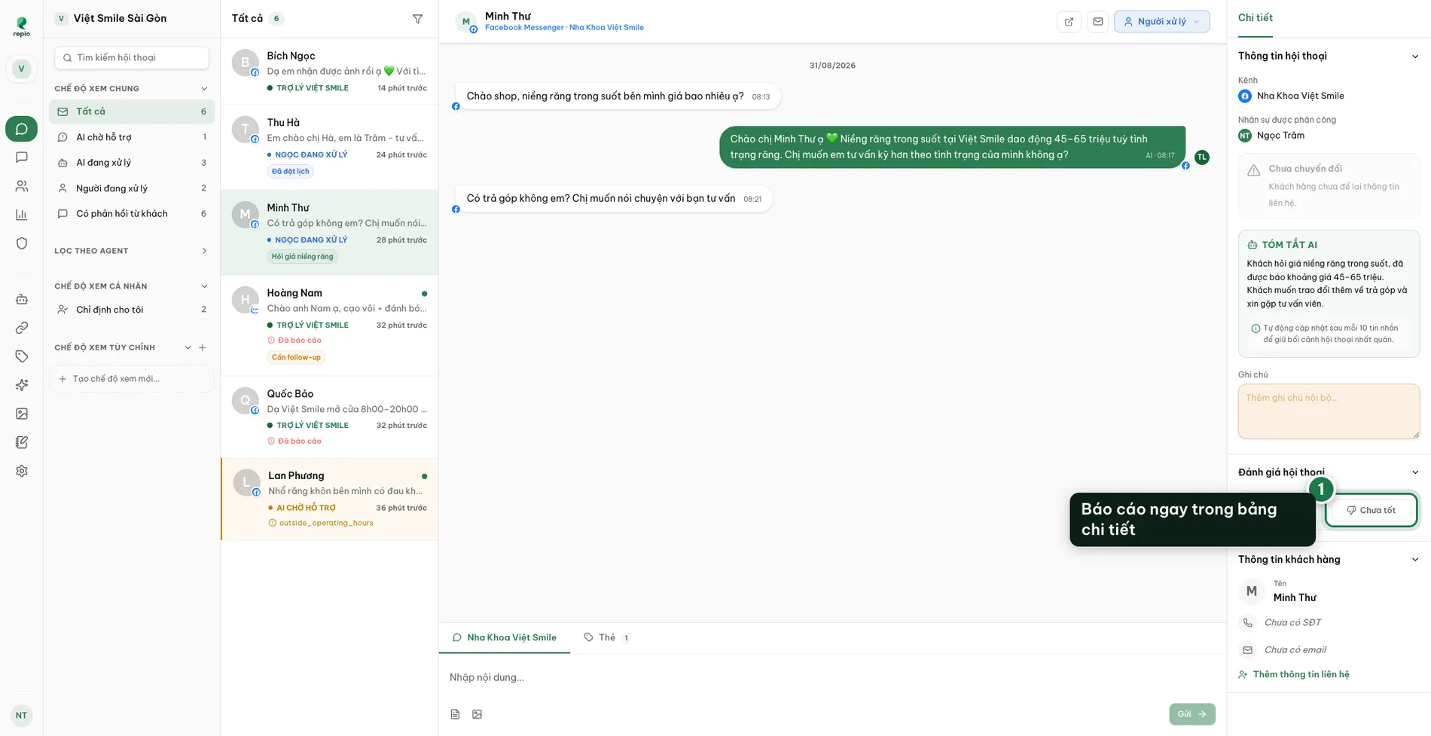Select the AI chờ hỗ trợ view
1431x736 pixels.
point(132,137)
